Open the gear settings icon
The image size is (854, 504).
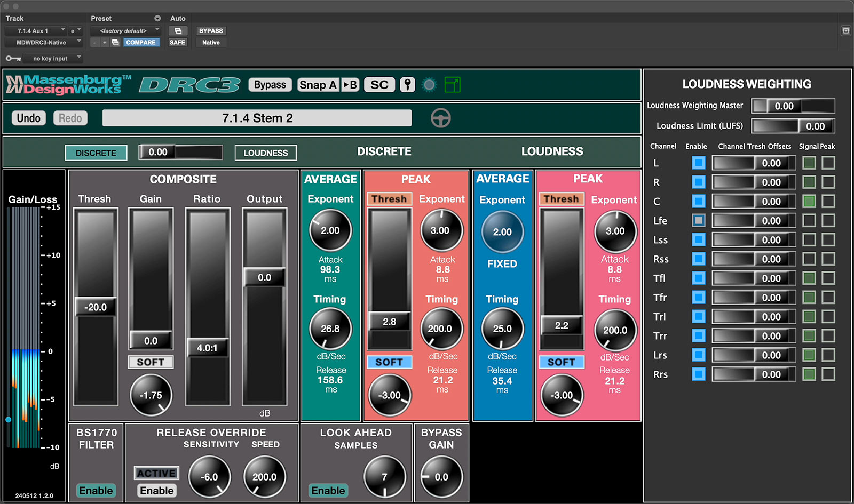[429, 85]
